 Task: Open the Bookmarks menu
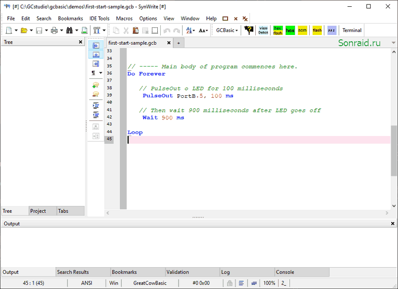click(x=70, y=18)
